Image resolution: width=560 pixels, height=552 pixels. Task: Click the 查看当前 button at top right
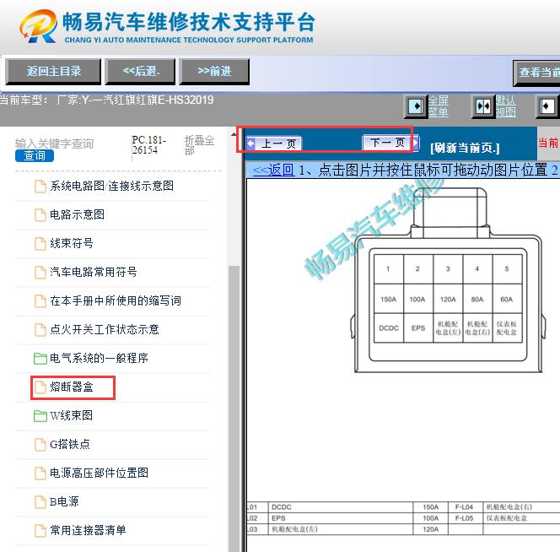(536, 73)
